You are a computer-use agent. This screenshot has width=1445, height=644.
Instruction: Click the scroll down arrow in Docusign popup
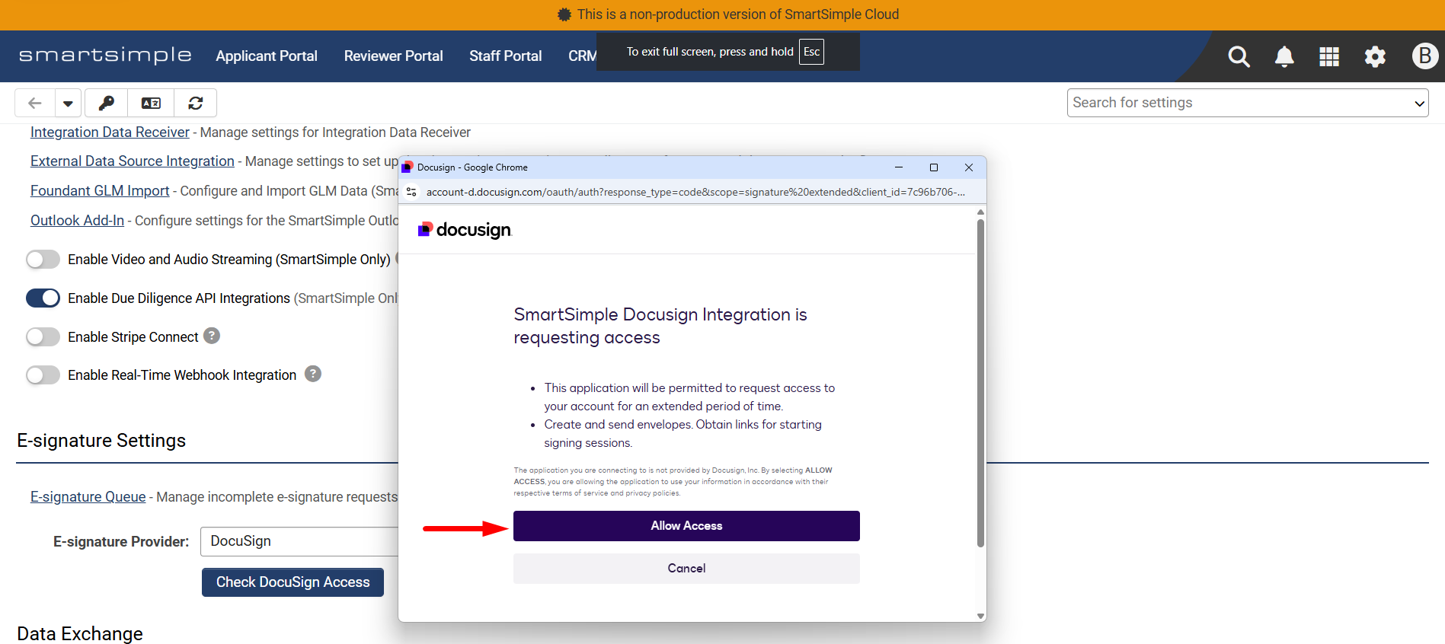click(980, 616)
